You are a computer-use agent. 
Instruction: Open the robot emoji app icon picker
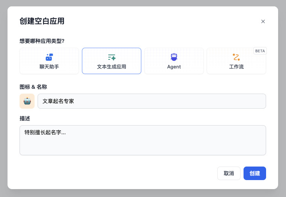click(27, 101)
